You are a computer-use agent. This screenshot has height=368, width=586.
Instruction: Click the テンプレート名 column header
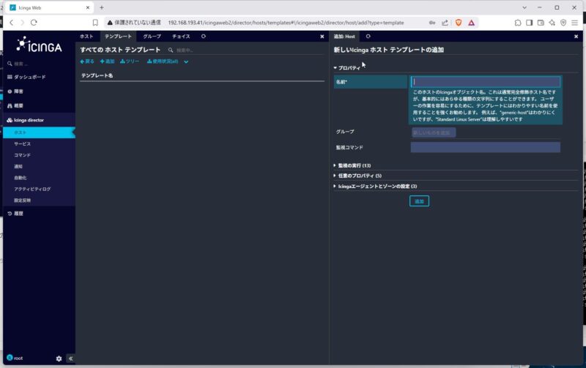(x=97, y=75)
